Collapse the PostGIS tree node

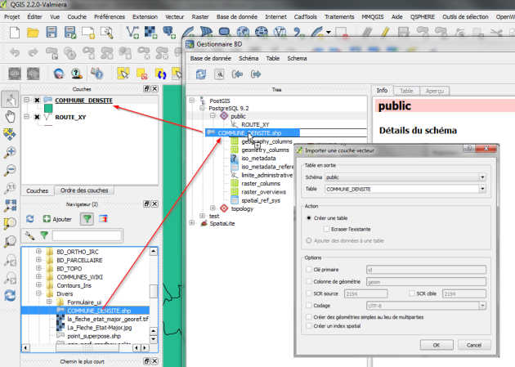192,101
